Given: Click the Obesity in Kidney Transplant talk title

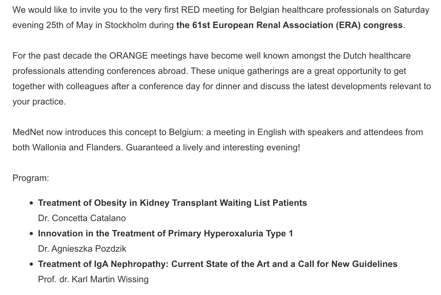Looking at the screenshot, I should coord(172,203).
